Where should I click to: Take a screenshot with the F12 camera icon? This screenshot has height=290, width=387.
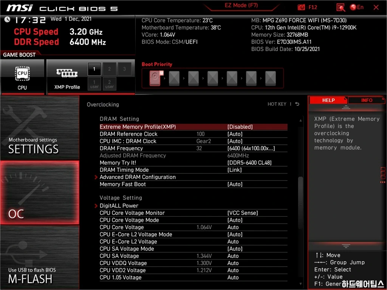coord(301,7)
